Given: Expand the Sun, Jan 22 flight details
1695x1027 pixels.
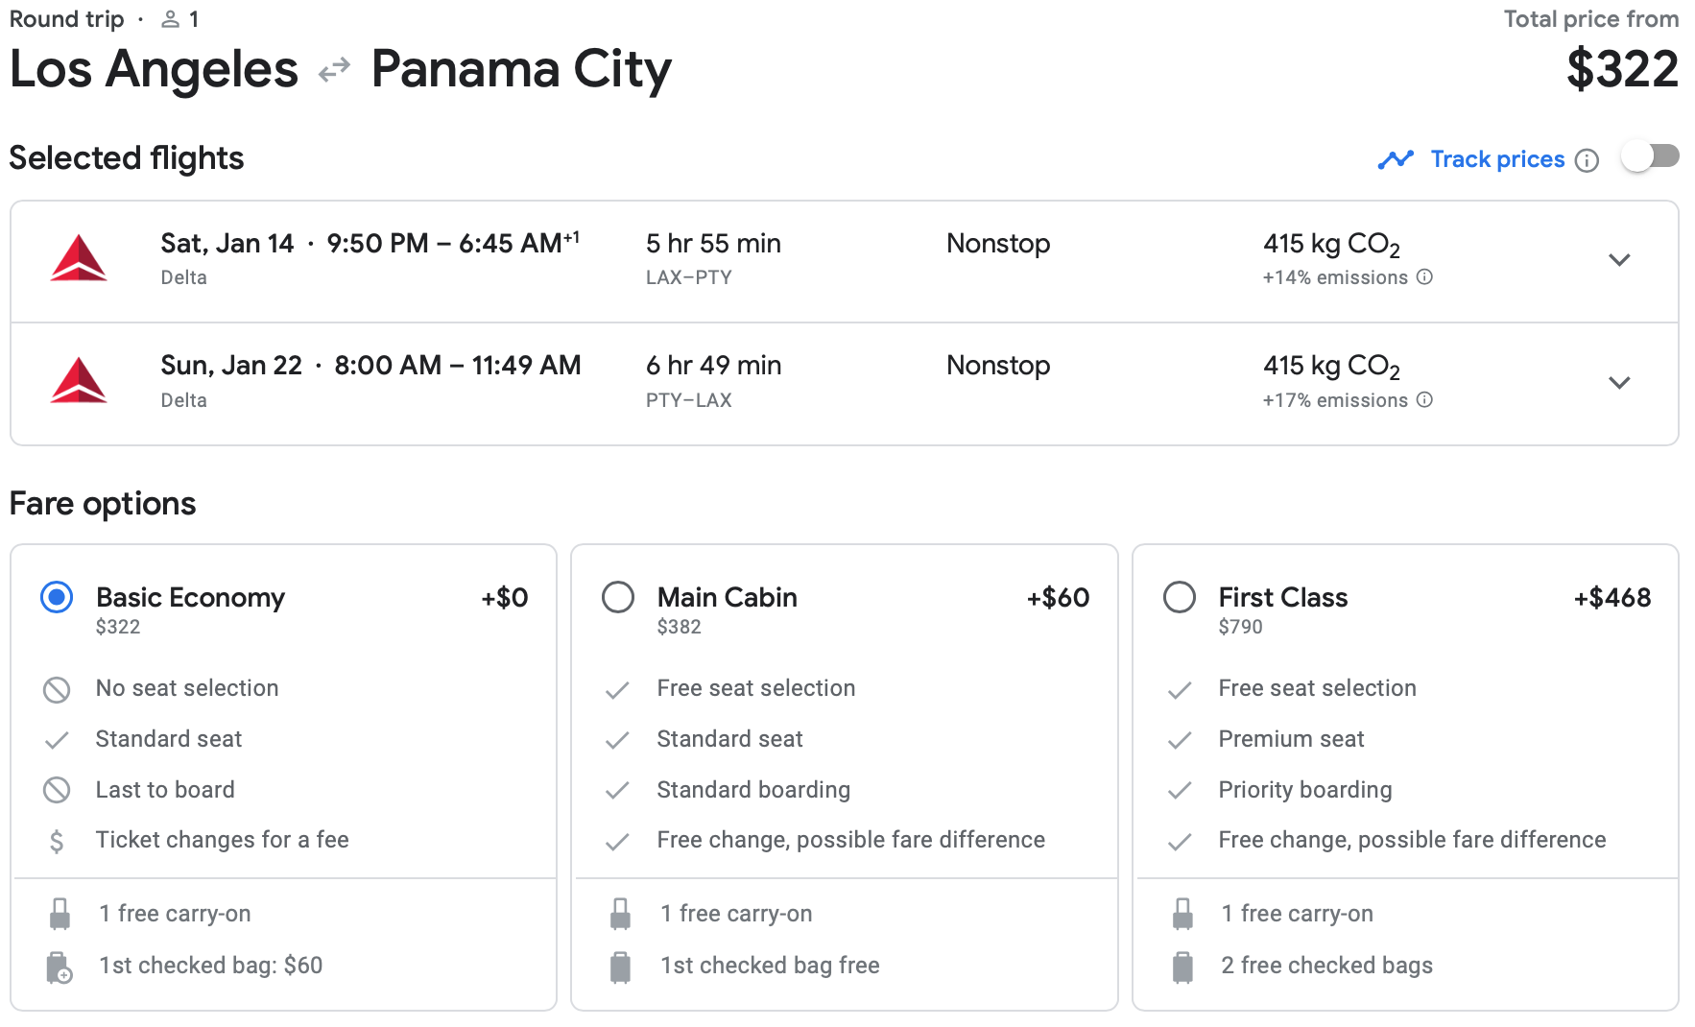Looking at the screenshot, I should tap(1619, 383).
